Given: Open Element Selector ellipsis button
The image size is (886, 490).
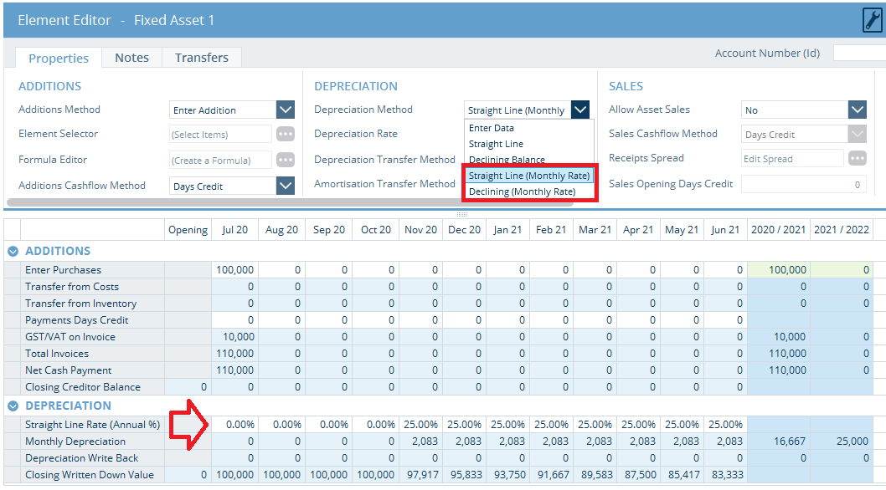Looking at the screenshot, I should [x=286, y=135].
